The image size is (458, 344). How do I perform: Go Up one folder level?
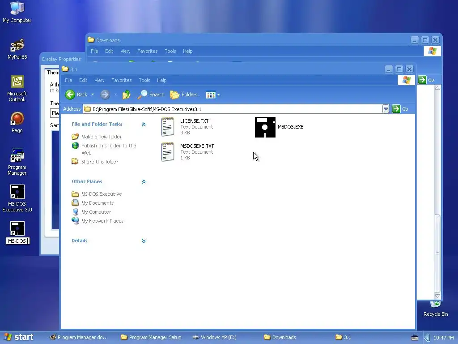click(x=127, y=95)
